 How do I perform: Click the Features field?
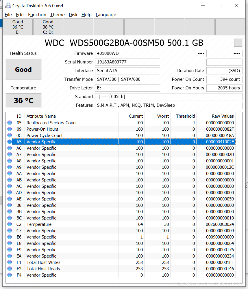(x=169, y=106)
